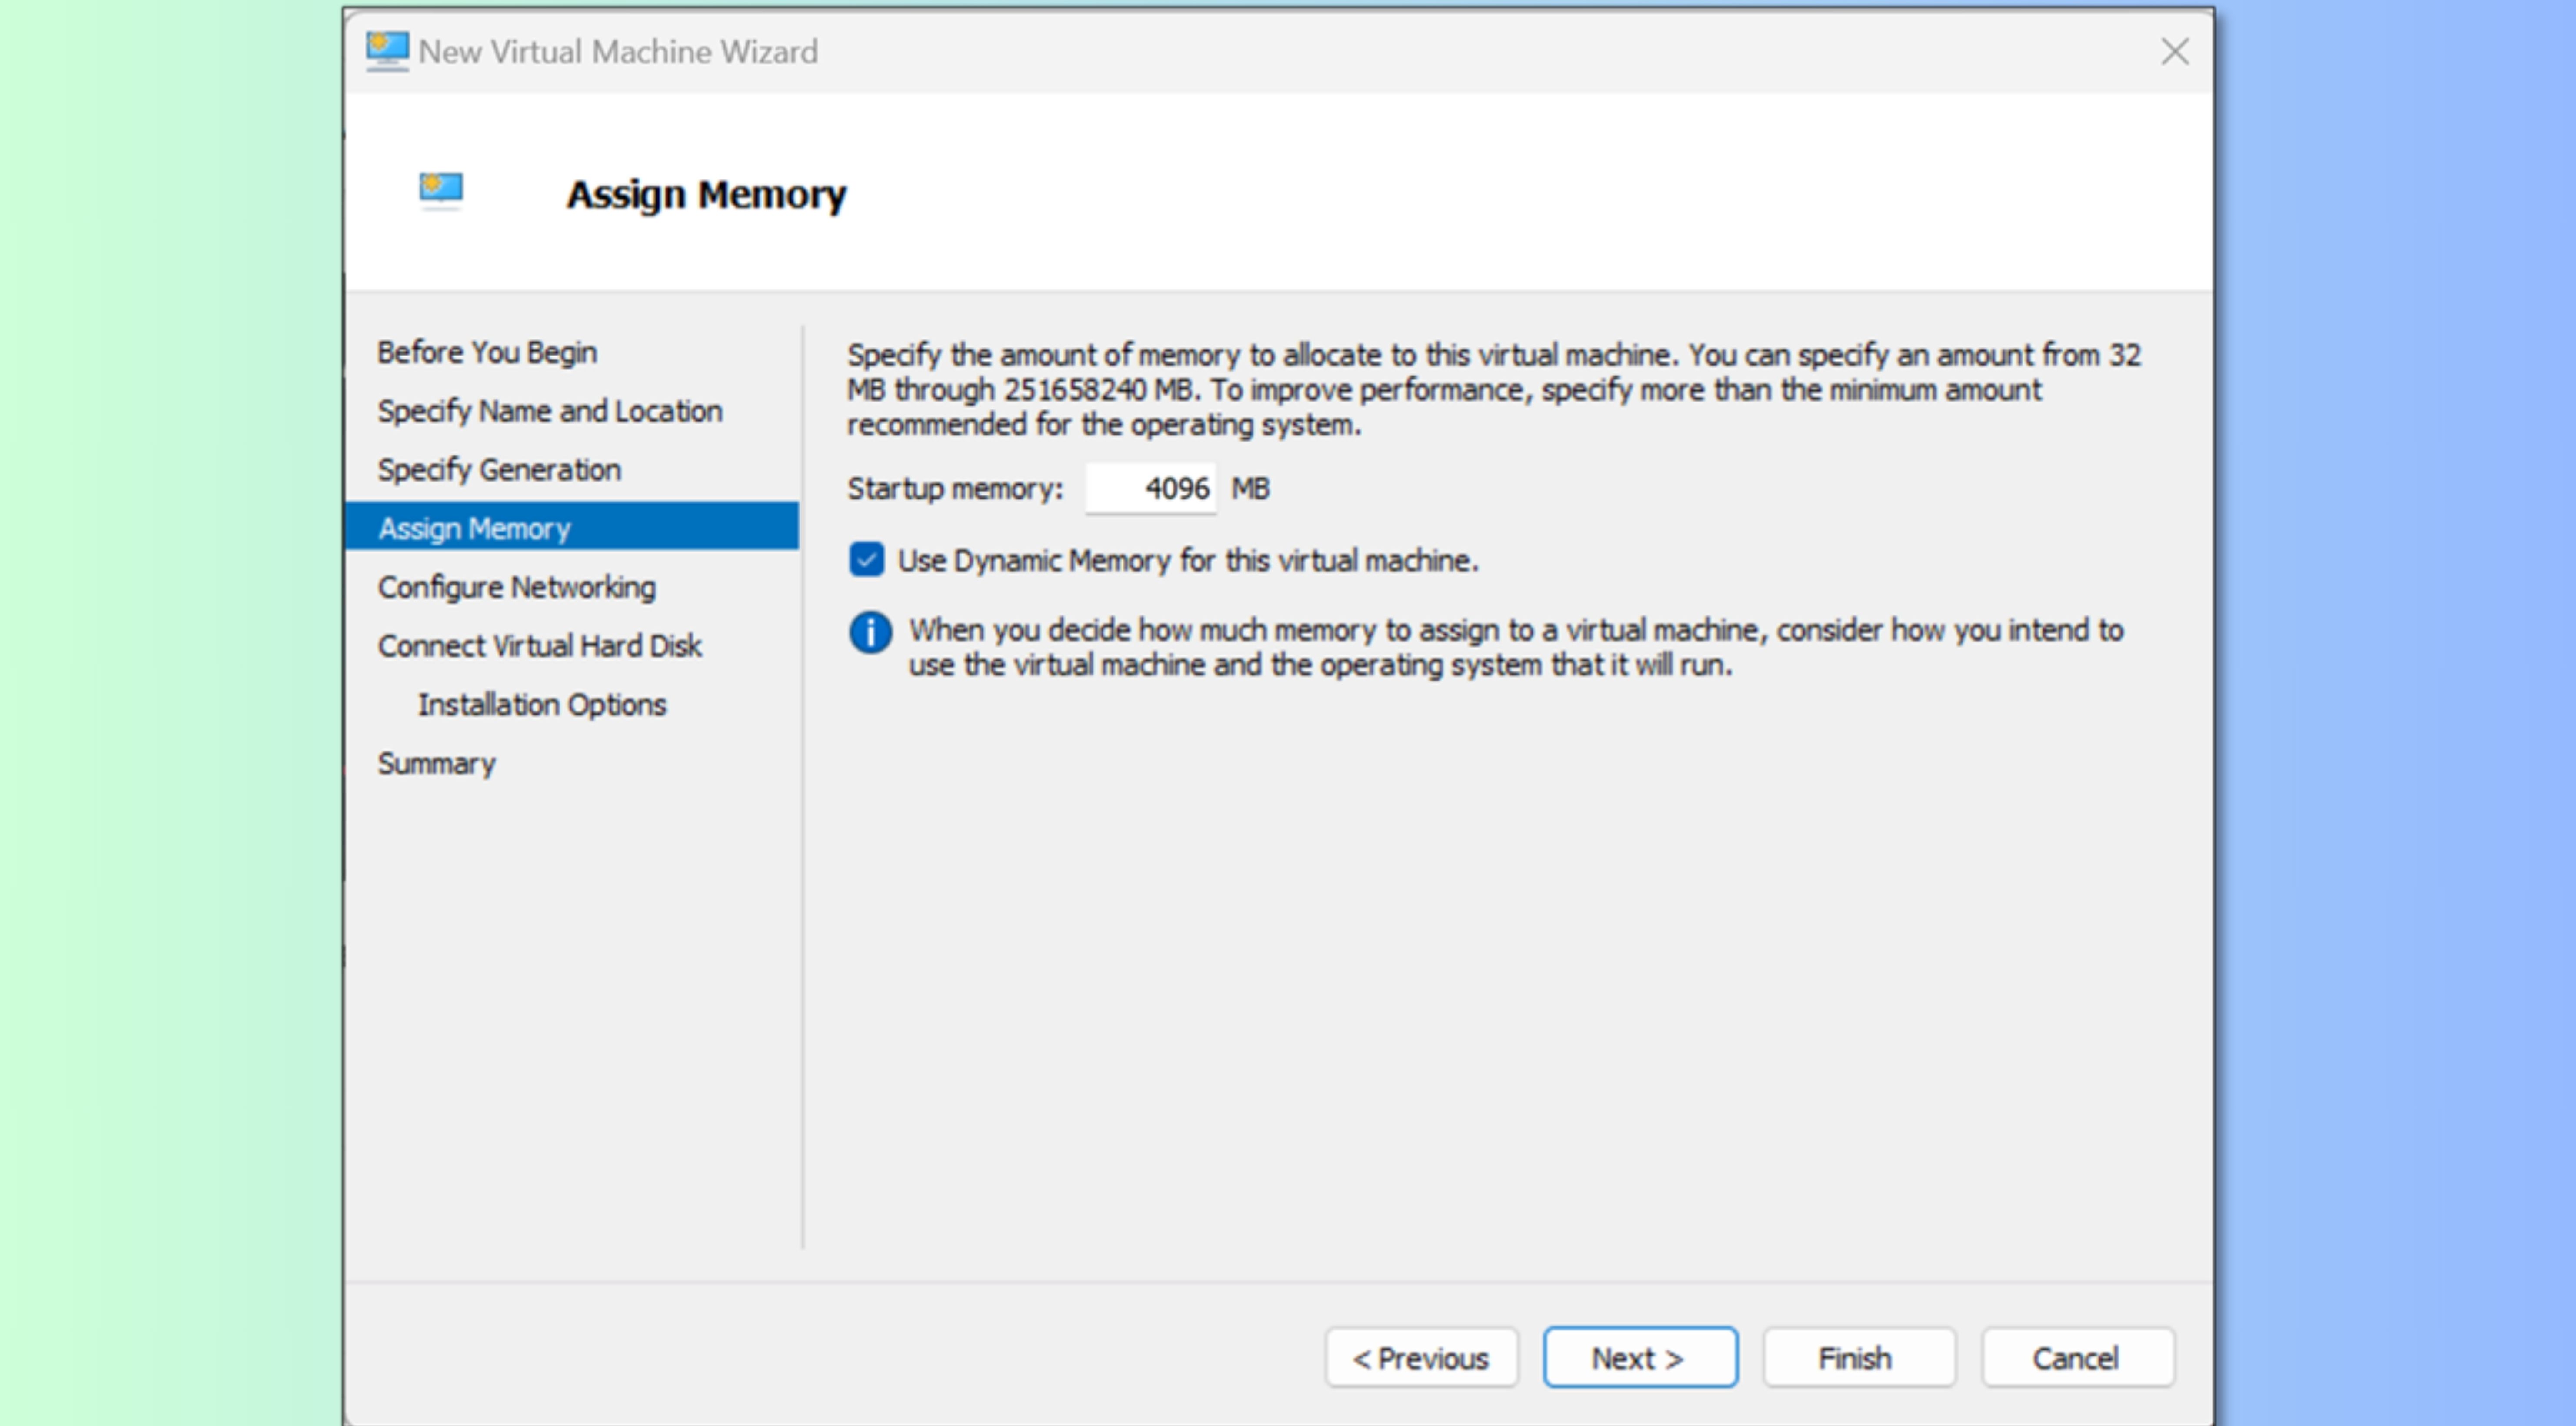Click the wizard title bar monitor icon
The height and width of the screenshot is (1426, 2576).
pyautogui.click(x=387, y=51)
